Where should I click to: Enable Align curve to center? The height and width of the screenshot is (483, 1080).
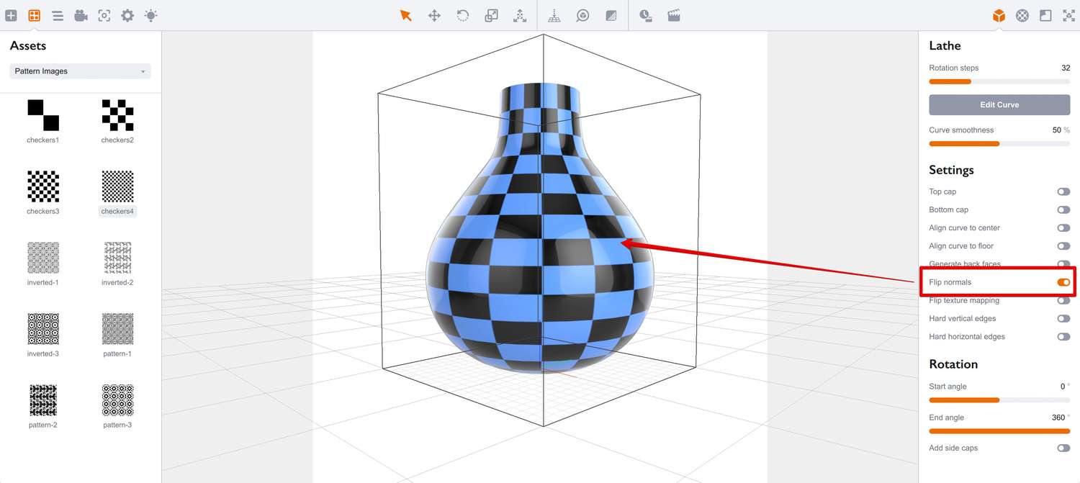point(1063,227)
